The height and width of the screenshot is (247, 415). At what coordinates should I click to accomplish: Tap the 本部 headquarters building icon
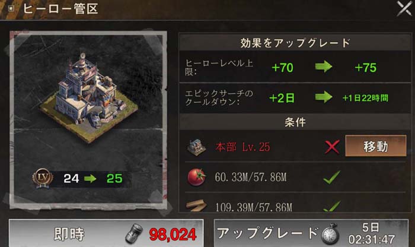(197, 147)
